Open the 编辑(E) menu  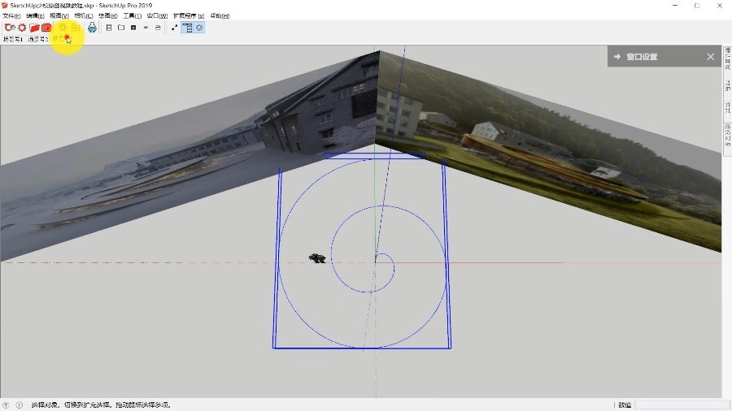tap(35, 16)
